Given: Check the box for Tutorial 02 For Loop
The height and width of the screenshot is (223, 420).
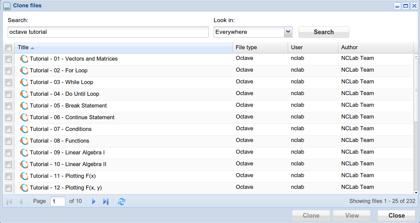Looking at the screenshot, I should pos(8,71).
